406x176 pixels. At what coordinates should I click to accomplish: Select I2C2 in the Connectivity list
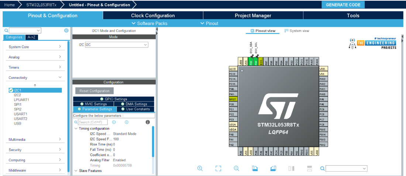pos(17,95)
